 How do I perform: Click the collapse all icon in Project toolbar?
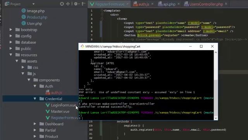pyautogui.click(x=68, y=4)
